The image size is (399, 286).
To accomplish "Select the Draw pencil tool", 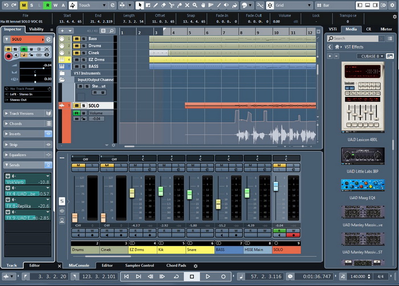I will (x=156, y=5).
